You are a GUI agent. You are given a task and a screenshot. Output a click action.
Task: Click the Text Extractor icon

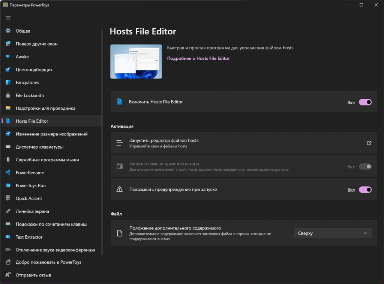pyautogui.click(x=8, y=237)
